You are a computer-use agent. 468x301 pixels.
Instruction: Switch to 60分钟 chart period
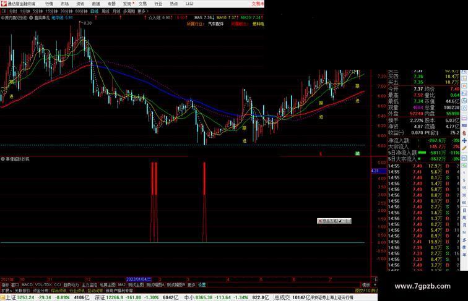(81, 11)
